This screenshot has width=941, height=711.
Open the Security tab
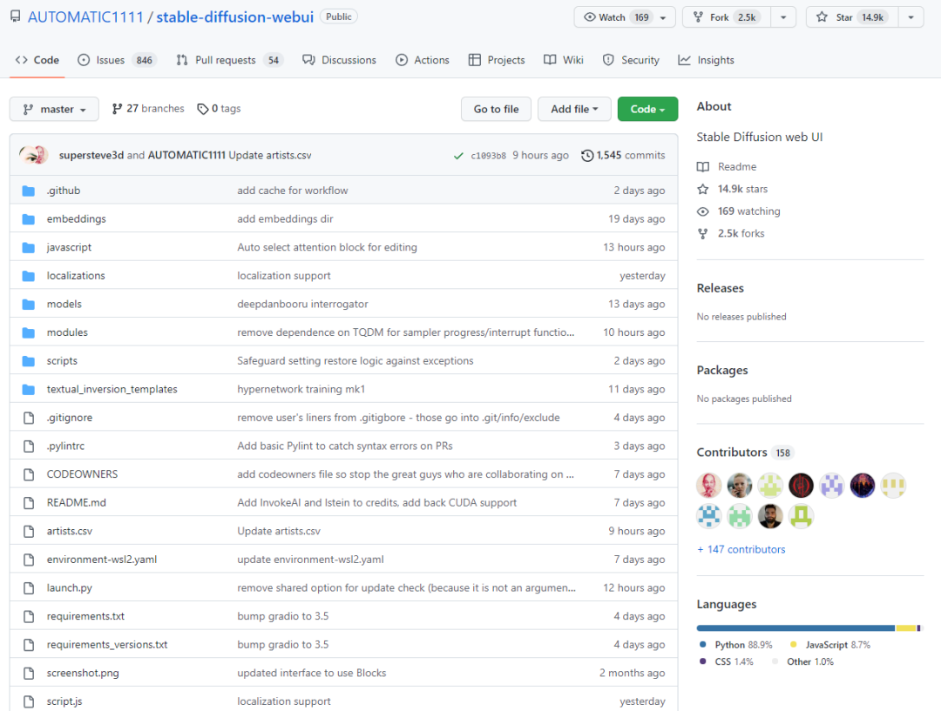pyautogui.click(x=632, y=60)
